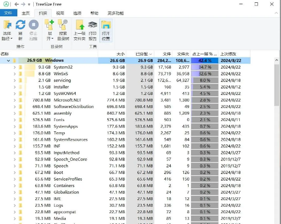Open the 文件 (File) menu tab
The height and width of the screenshot is (224, 281).
pos(8,13)
